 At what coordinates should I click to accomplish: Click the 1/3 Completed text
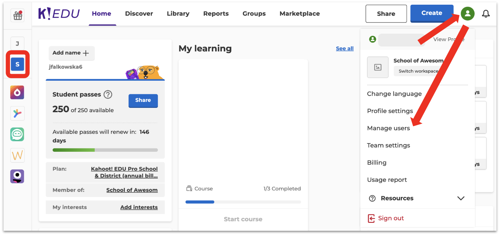coord(282,189)
